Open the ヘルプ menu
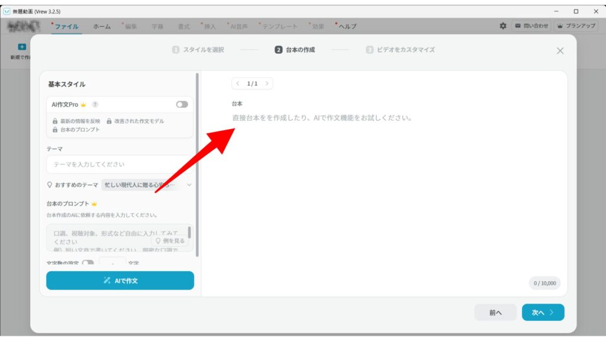 (347, 27)
